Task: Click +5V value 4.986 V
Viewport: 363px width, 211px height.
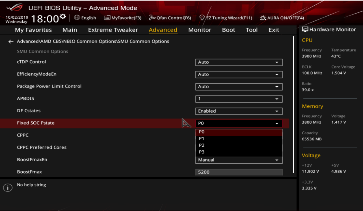Action: click(339, 171)
